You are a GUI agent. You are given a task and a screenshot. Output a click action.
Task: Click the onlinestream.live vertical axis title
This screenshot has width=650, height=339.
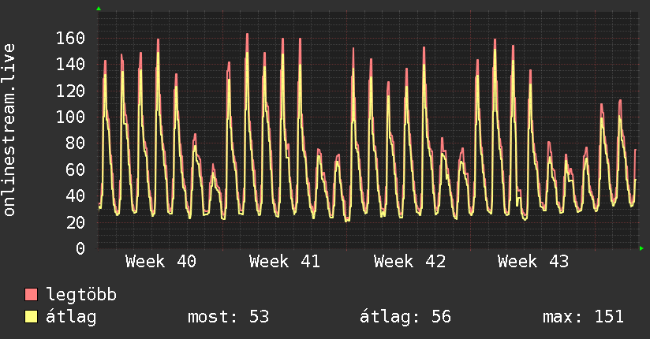(x=9, y=130)
